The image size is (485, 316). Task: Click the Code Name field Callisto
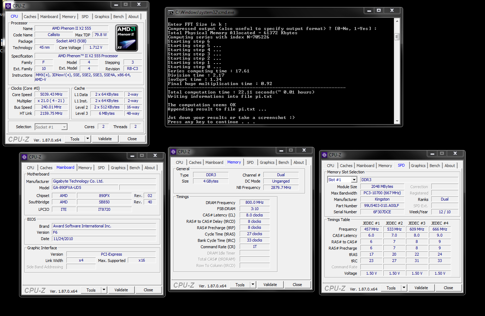pyautogui.click(x=54, y=35)
